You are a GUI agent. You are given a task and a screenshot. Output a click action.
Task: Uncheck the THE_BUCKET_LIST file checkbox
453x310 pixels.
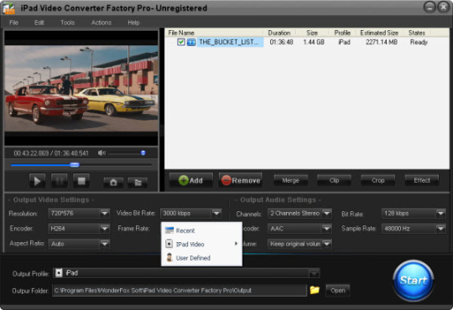[x=181, y=42]
